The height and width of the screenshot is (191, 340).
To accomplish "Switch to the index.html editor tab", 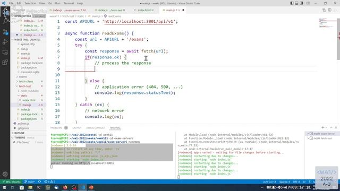I will pyautogui.click(x=144, y=10).
